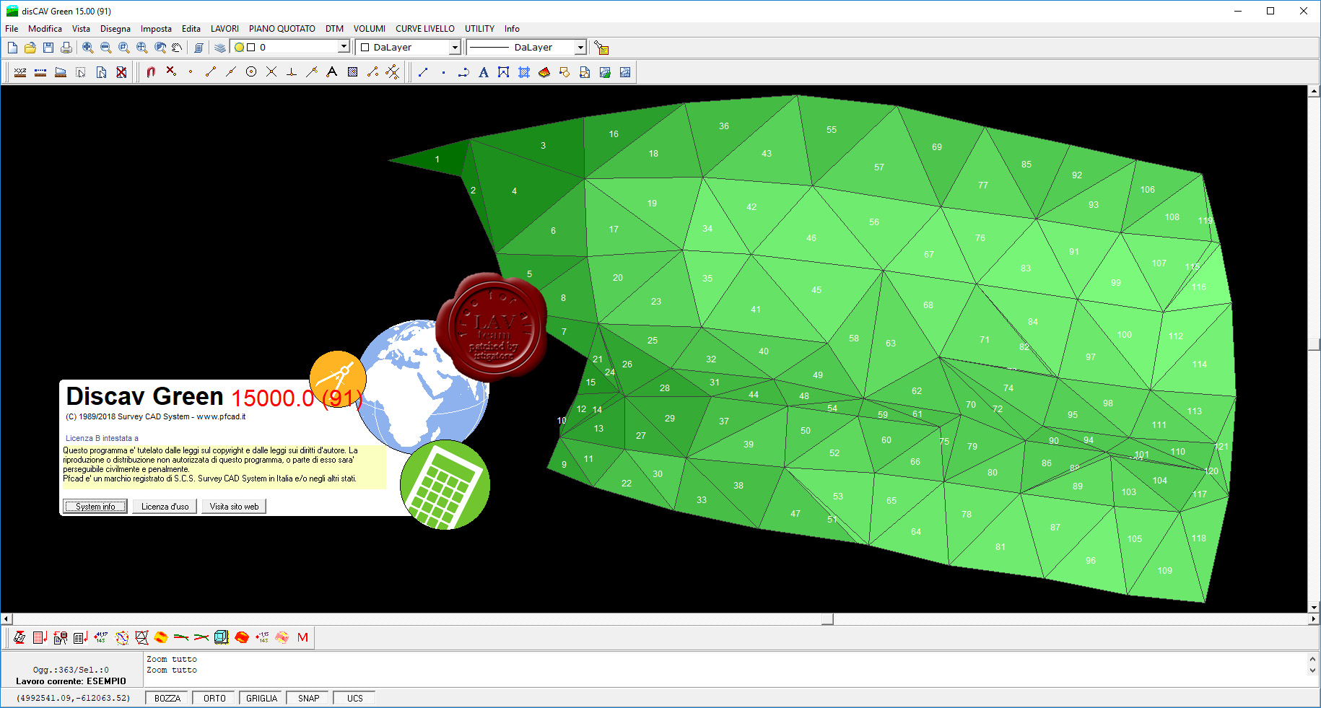This screenshot has width=1321, height=708.
Task: Open the Disegna menu
Action: [x=115, y=29]
